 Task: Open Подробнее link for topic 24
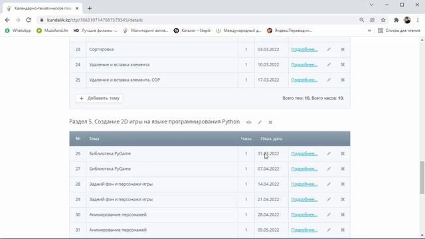click(304, 64)
